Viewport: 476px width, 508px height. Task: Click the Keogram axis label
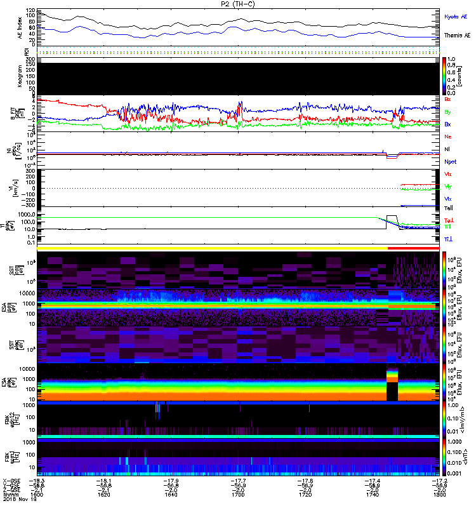point(20,76)
